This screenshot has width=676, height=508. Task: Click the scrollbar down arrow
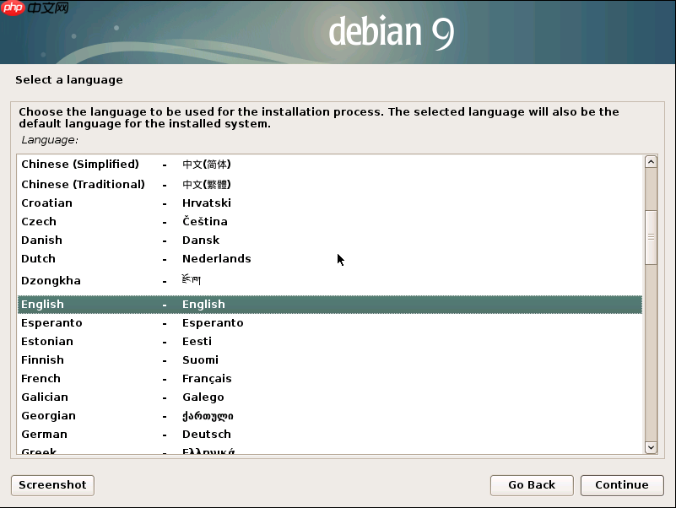point(651,447)
